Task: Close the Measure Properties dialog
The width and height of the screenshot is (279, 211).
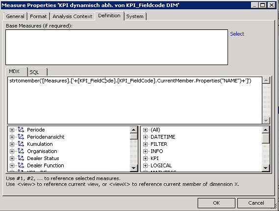Action: point(272,5)
